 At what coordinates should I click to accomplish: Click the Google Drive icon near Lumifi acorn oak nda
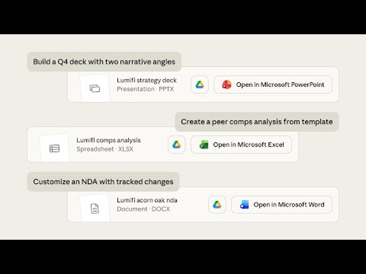(x=217, y=205)
